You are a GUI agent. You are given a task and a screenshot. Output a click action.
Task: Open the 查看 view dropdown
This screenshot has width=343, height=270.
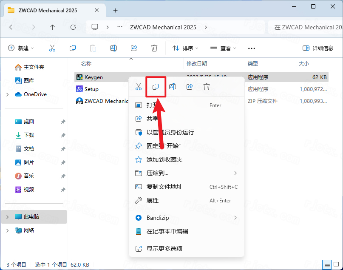coord(223,48)
